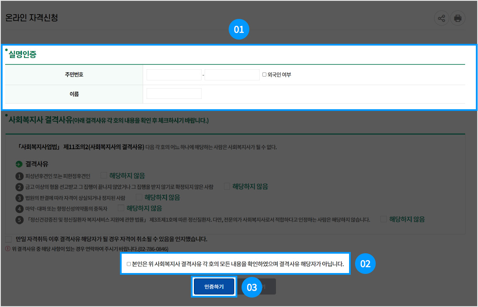Screen dimensions: 478x307
Task: Tick 해당하지 않음 for item 3 법원의 판결
Action: tap(139, 197)
